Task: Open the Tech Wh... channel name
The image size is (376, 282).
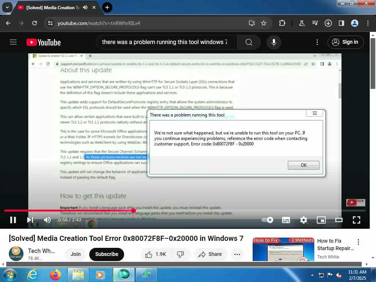Action: click(x=41, y=251)
